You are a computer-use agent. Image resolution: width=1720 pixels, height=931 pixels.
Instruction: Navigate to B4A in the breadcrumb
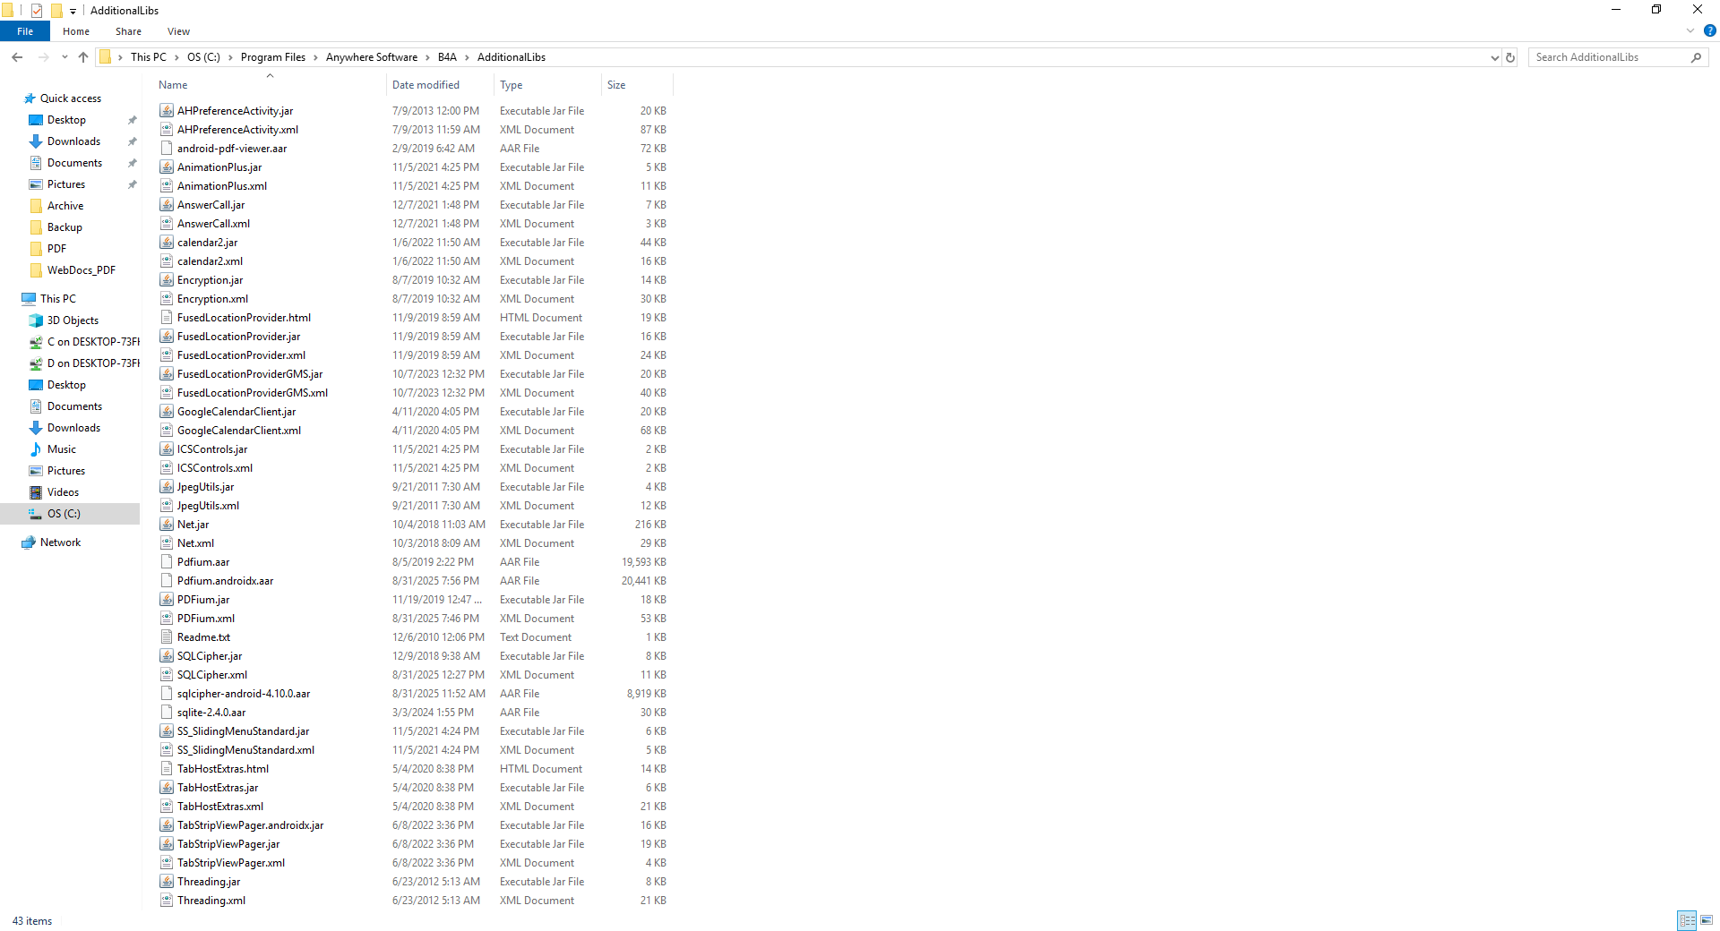(447, 57)
